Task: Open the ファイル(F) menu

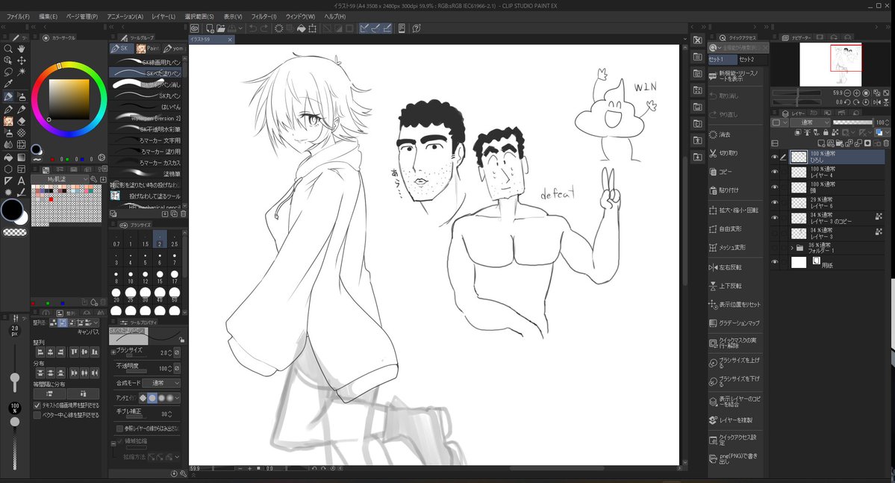Action: [x=18, y=16]
